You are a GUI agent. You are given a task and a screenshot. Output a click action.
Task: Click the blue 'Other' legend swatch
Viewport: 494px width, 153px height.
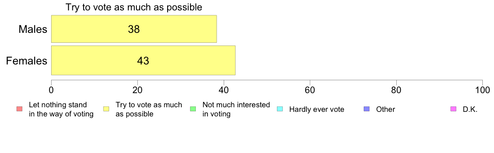coord(367,109)
